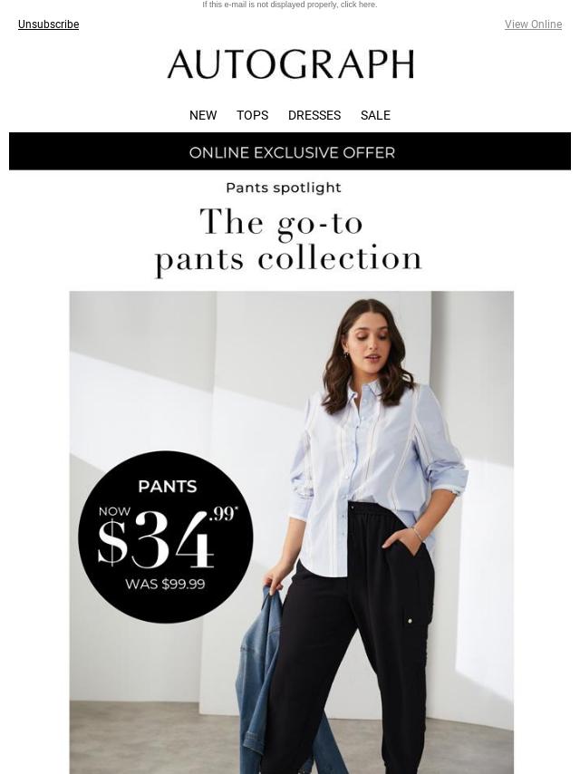The width and height of the screenshot is (580, 774).
Task: Click the AUTOGRAPH brand logo
Action: click(x=290, y=64)
